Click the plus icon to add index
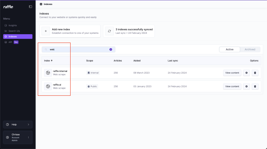267x149 pixels. tap(46, 31)
